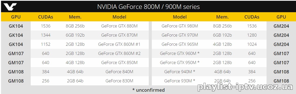Click the 4GB 128b memory of GTX 965M
This screenshot has width=296, height=94.
pos(222,44)
